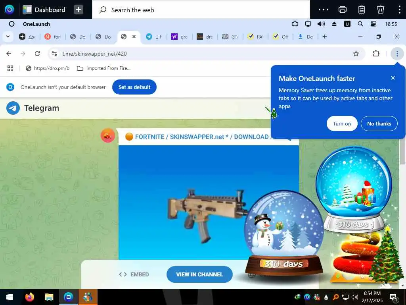Switch to the download-icon 'Do' tab

tap(306, 37)
